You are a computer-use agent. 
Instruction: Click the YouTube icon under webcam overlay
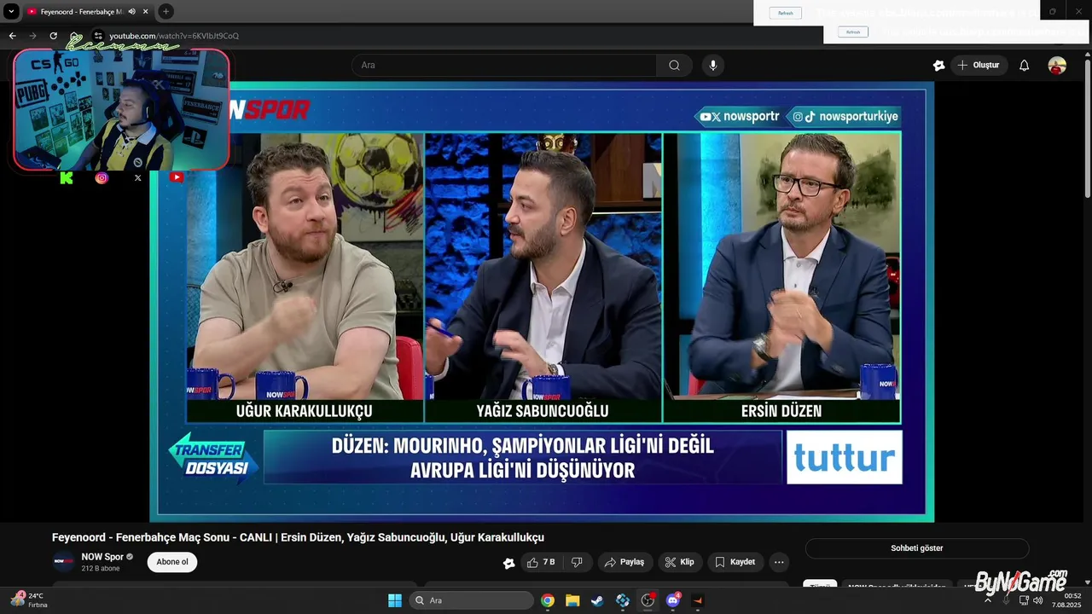pos(176,177)
